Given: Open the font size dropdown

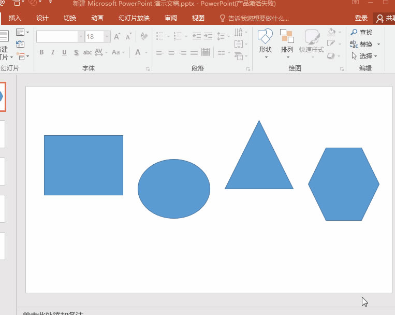Looking at the screenshot, I should point(107,37).
